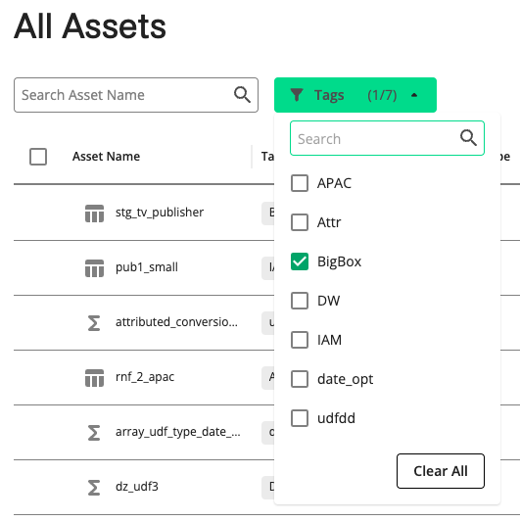Collapse the Tags (1/7) filter dropdown
The width and height of the screenshot is (520, 522).
click(x=355, y=95)
